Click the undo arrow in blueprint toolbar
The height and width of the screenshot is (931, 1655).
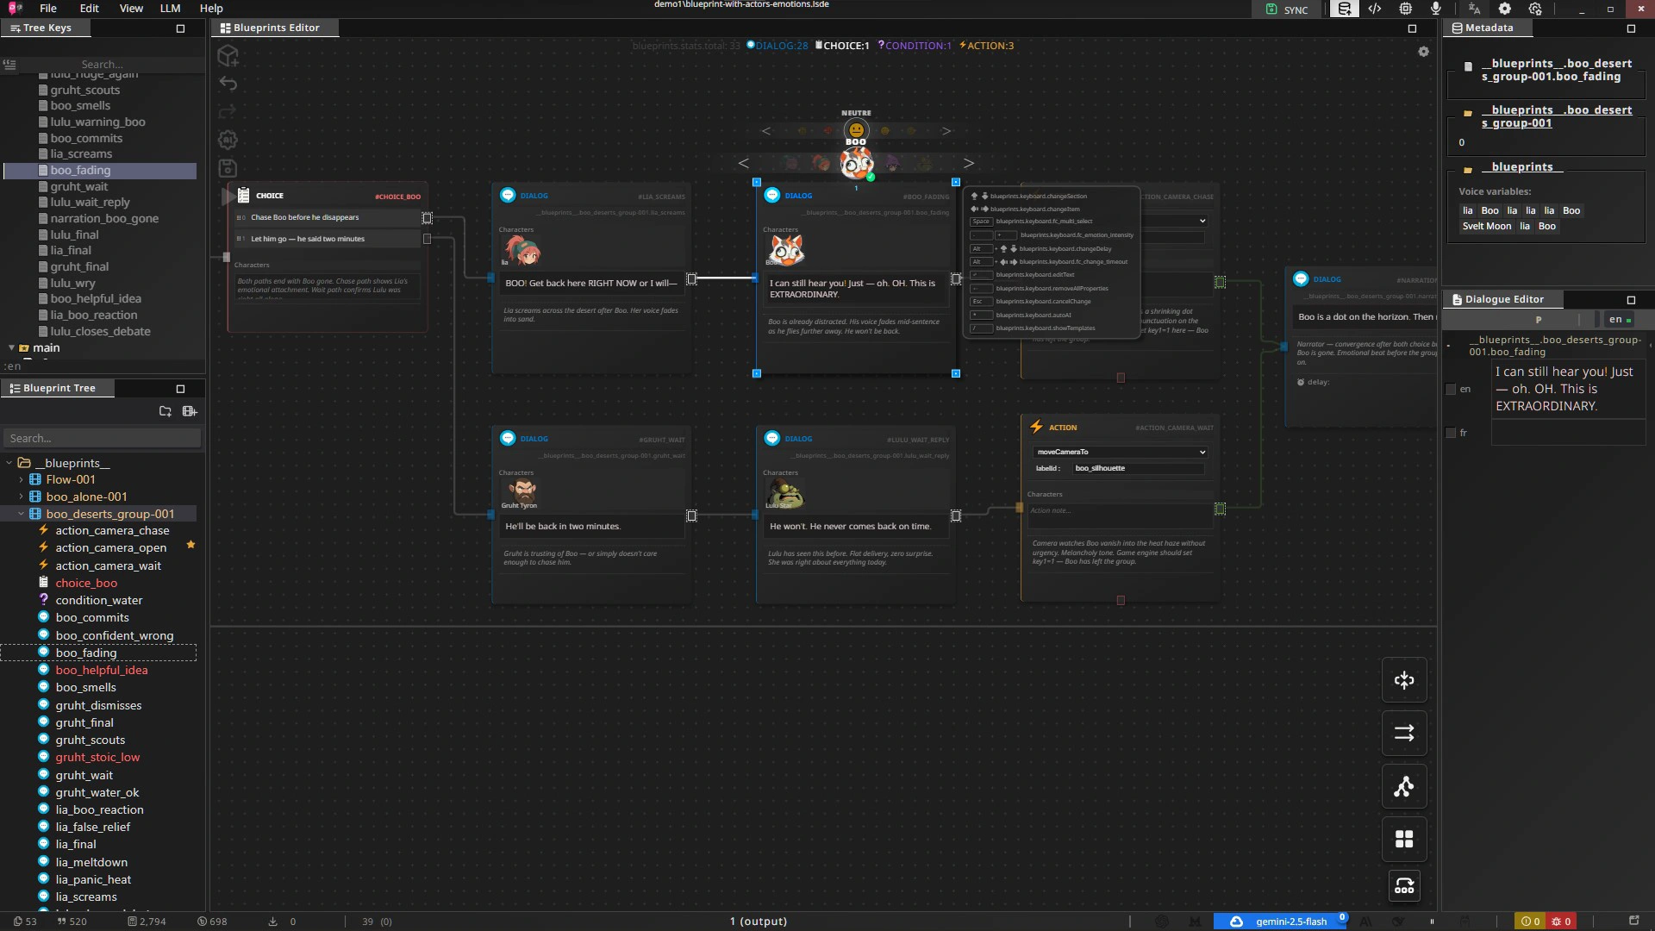(x=228, y=84)
